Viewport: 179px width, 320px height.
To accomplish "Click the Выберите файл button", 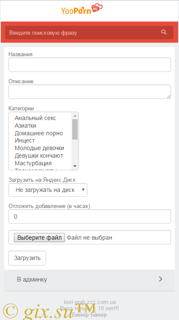I will pos(39,238).
